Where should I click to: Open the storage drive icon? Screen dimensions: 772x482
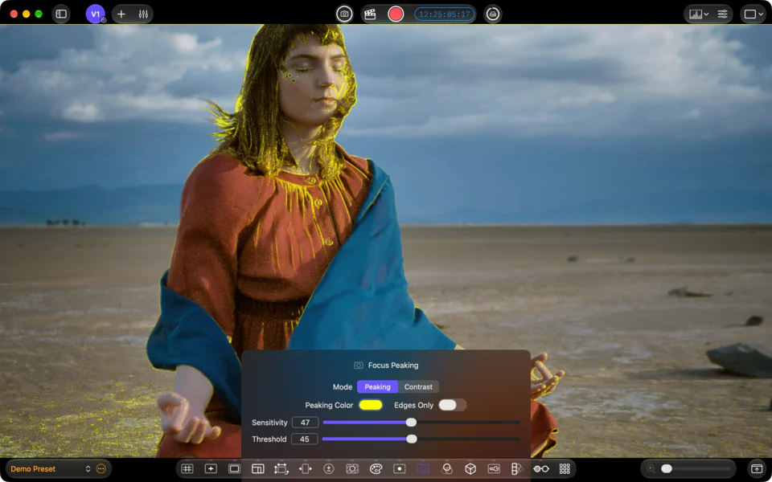tap(492, 14)
